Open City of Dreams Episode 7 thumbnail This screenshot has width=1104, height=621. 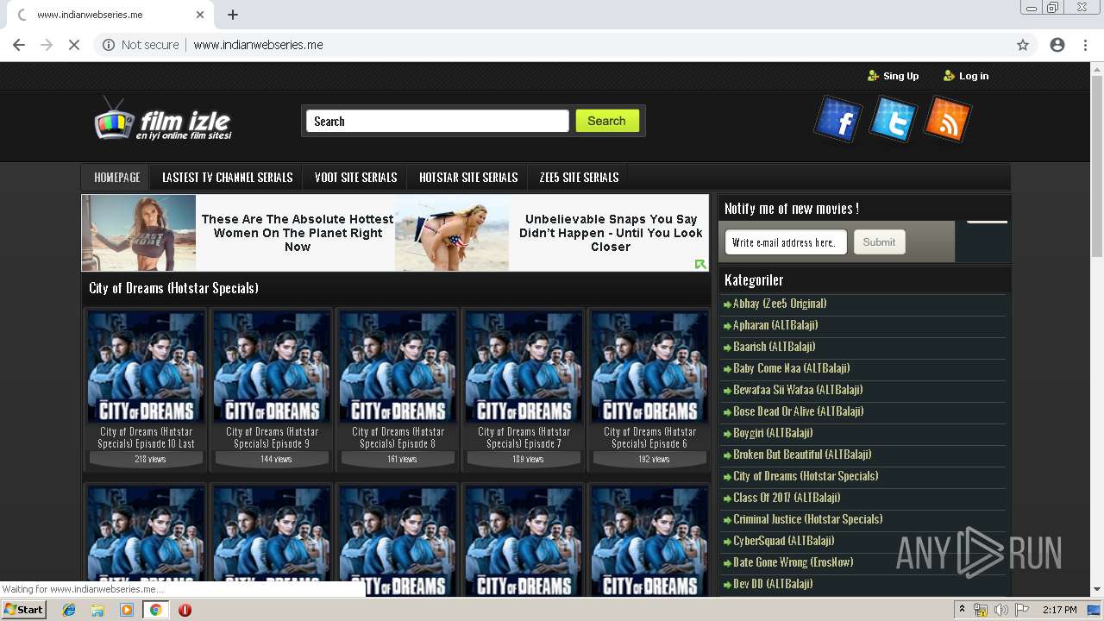tap(524, 366)
